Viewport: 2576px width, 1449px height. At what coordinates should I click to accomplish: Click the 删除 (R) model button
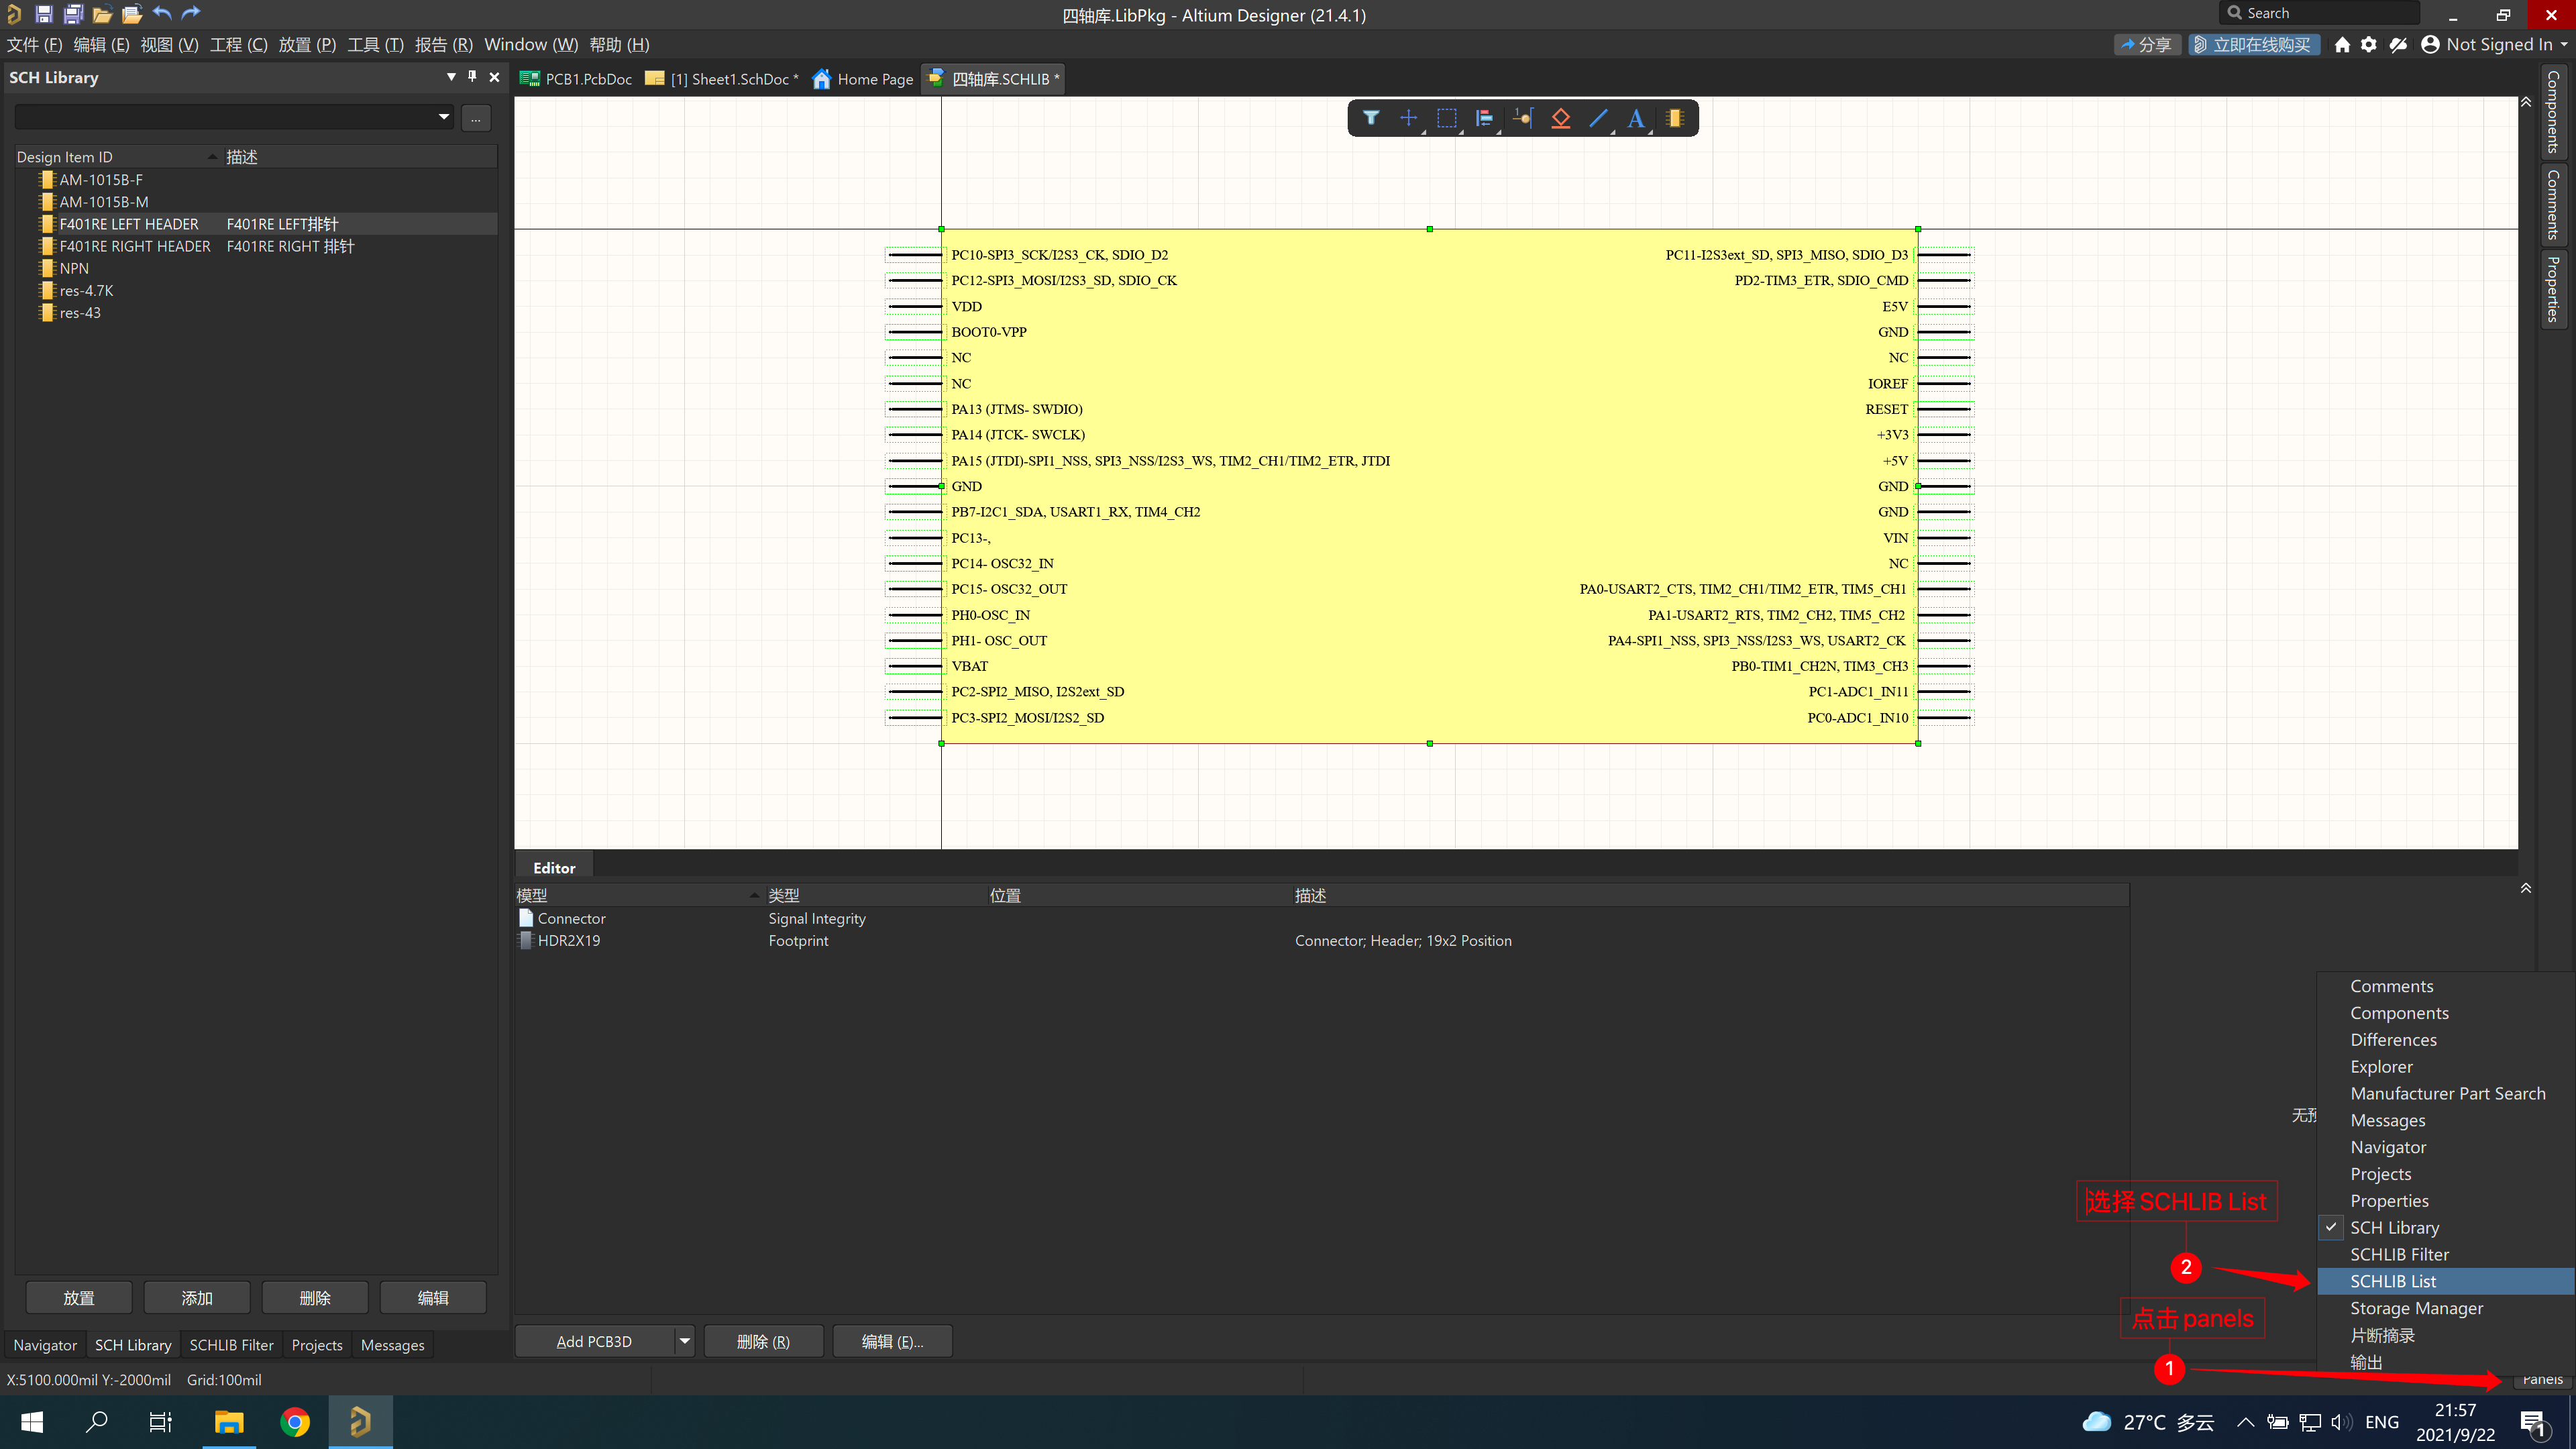[x=763, y=1341]
